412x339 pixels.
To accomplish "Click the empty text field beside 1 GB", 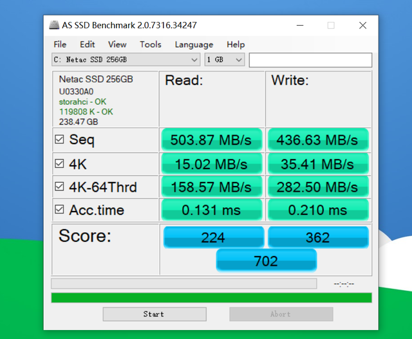I will (310, 60).
